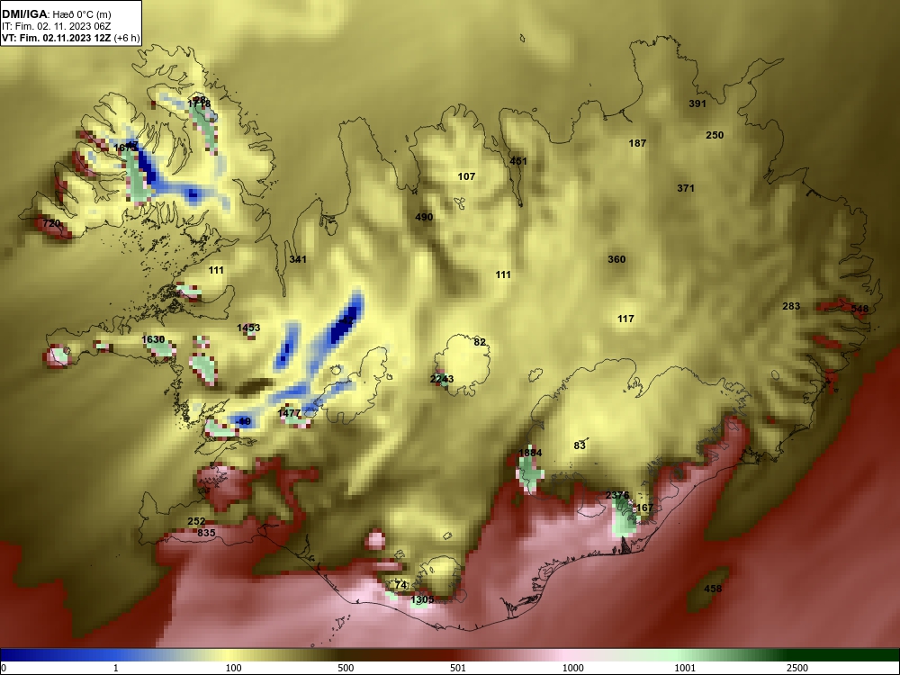Click the 2243 value on the map
The width and height of the screenshot is (900, 675).
[442, 379]
